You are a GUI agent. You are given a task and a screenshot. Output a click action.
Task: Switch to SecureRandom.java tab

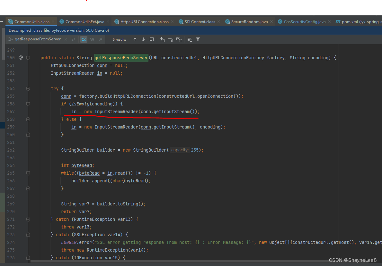pos(249,21)
